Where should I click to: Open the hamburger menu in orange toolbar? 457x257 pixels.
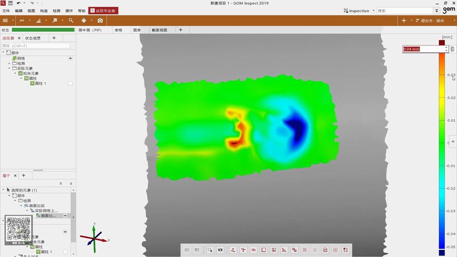[5, 21]
